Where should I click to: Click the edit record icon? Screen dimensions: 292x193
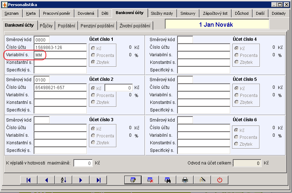(x=133, y=180)
